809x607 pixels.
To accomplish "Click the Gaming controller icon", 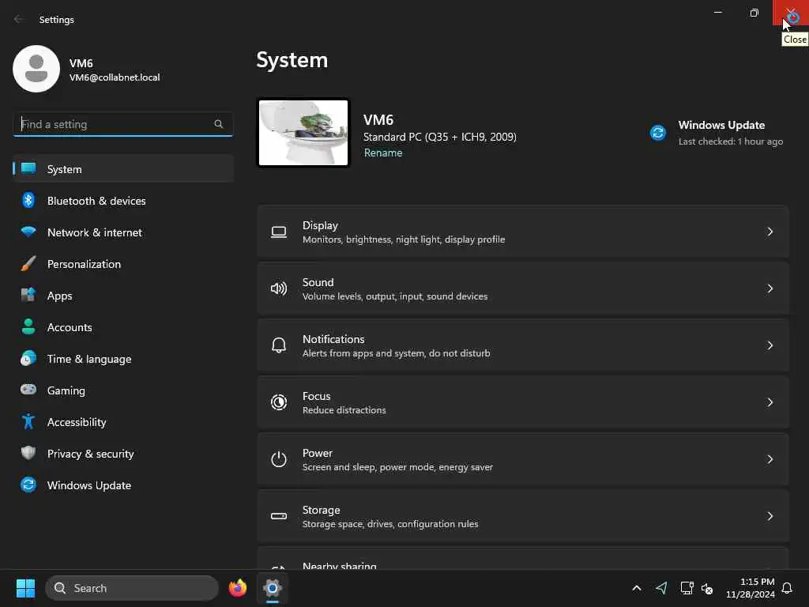I will click(x=28, y=390).
